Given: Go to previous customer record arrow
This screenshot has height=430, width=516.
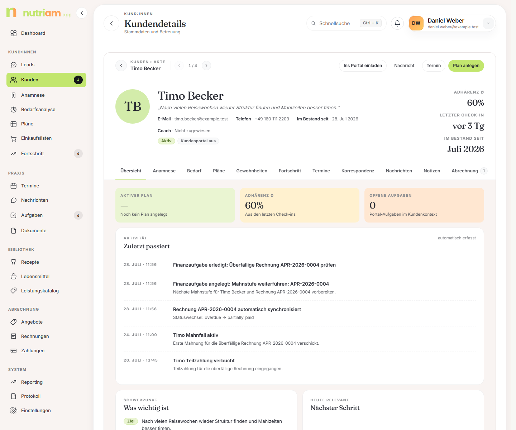Looking at the screenshot, I should pyautogui.click(x=179, y=66).
